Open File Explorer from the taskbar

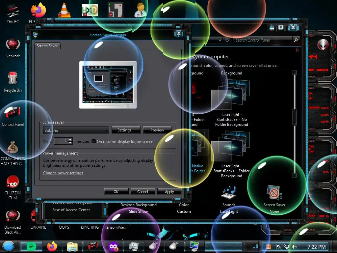(72, 246)
